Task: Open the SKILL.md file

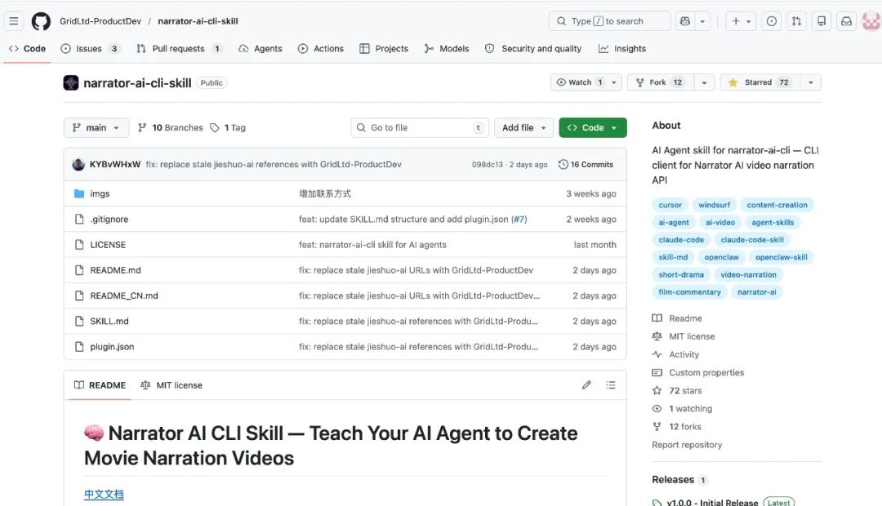Action: pos(109,322)
